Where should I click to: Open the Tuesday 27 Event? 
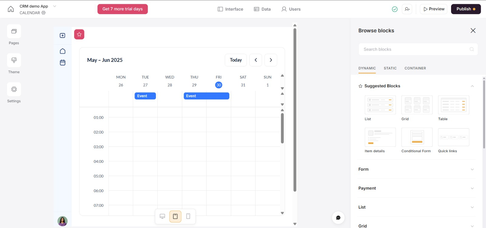(145, 96)
